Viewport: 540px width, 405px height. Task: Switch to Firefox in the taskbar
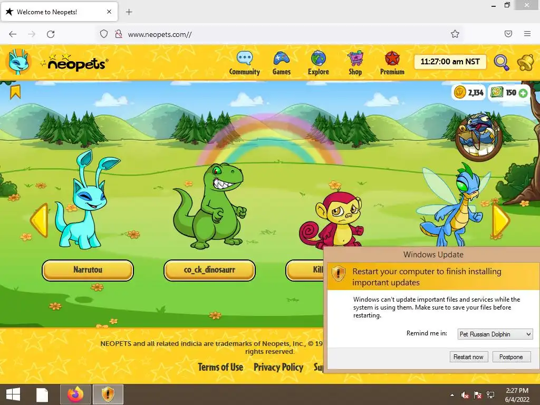[x=75, y=394]
